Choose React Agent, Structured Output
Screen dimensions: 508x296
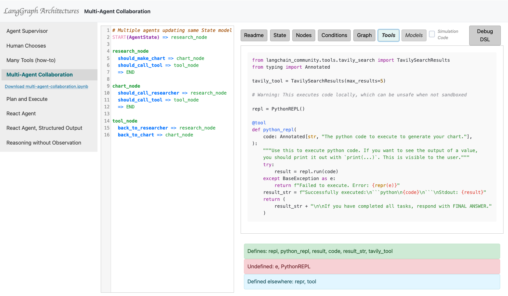click(44, 128)
